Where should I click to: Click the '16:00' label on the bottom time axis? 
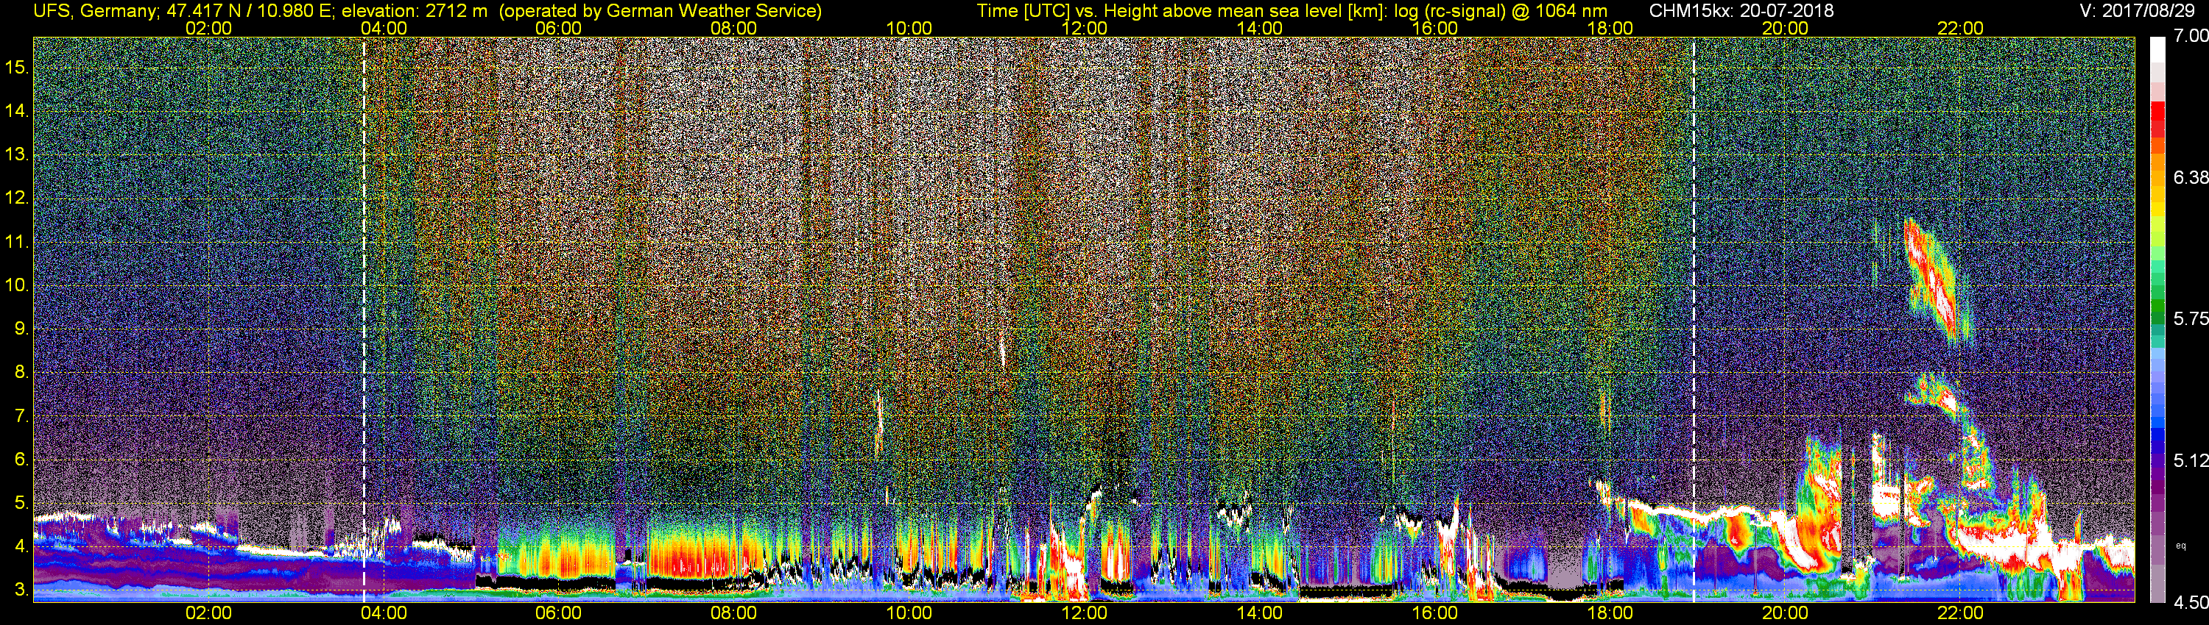click(1434, 613)
